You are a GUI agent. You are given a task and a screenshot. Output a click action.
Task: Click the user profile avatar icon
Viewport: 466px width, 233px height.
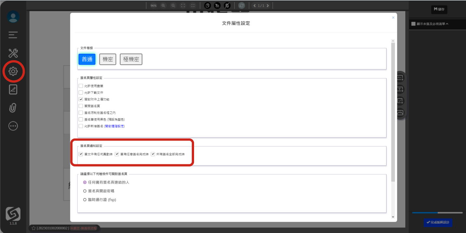click(x=13, y=17)
